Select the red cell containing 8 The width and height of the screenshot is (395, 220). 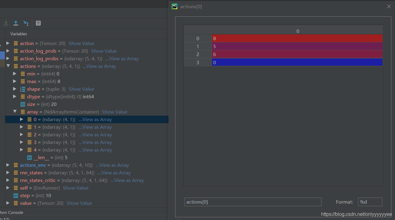(x=297, y=38)
